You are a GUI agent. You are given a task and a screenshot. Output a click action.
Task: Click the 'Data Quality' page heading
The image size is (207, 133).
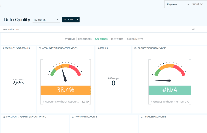tap(17, 19)
